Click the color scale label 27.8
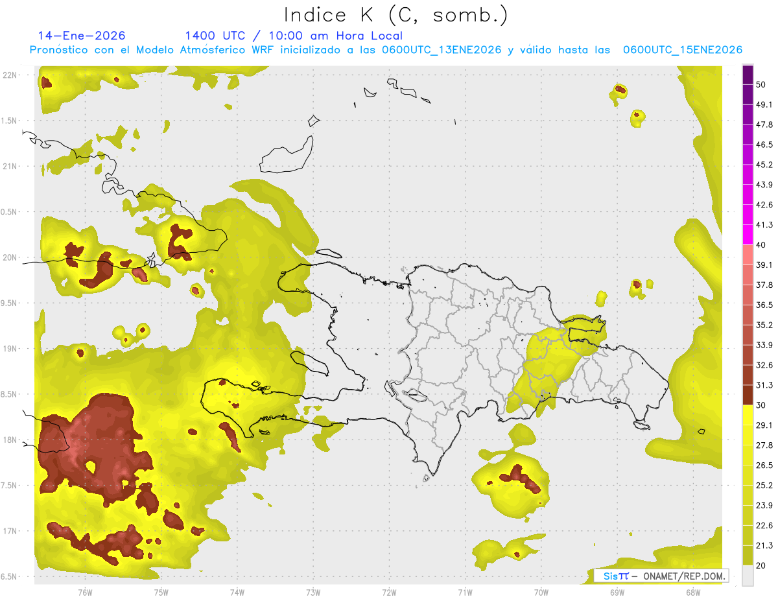The height and width of the screenshot is (601, 778). [764, 445]
